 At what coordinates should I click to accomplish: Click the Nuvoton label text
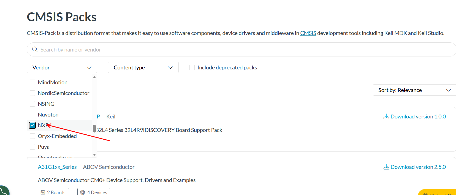tap(48, 115)
